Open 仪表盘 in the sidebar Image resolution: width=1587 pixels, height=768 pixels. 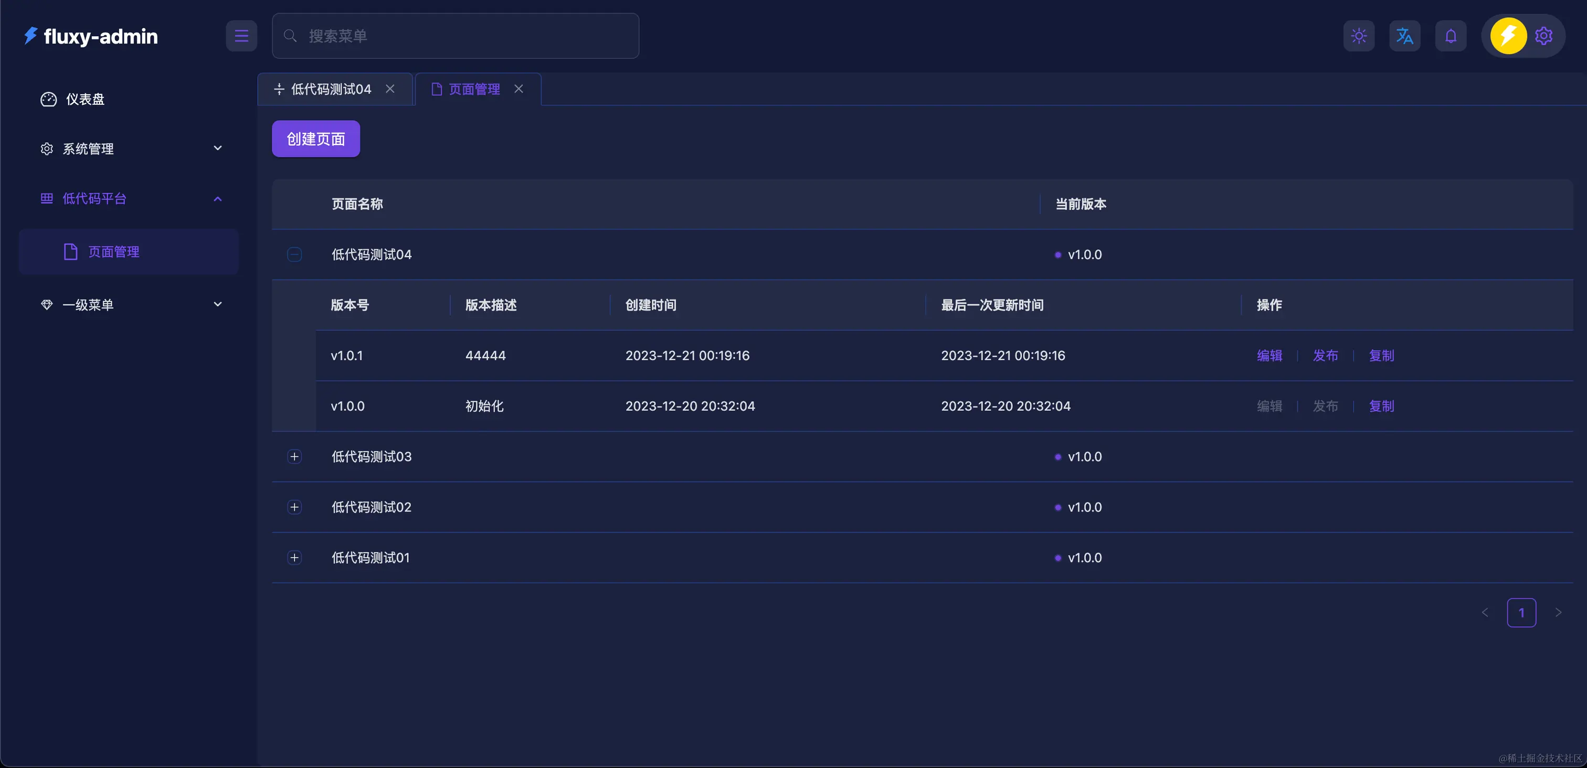point(85,99)
